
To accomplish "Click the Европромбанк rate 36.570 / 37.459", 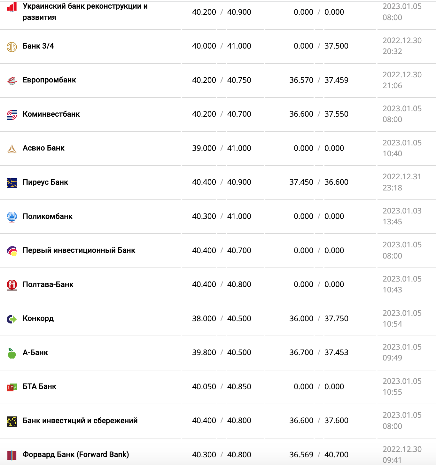I will pyautogui.click(x=319, y=80).
